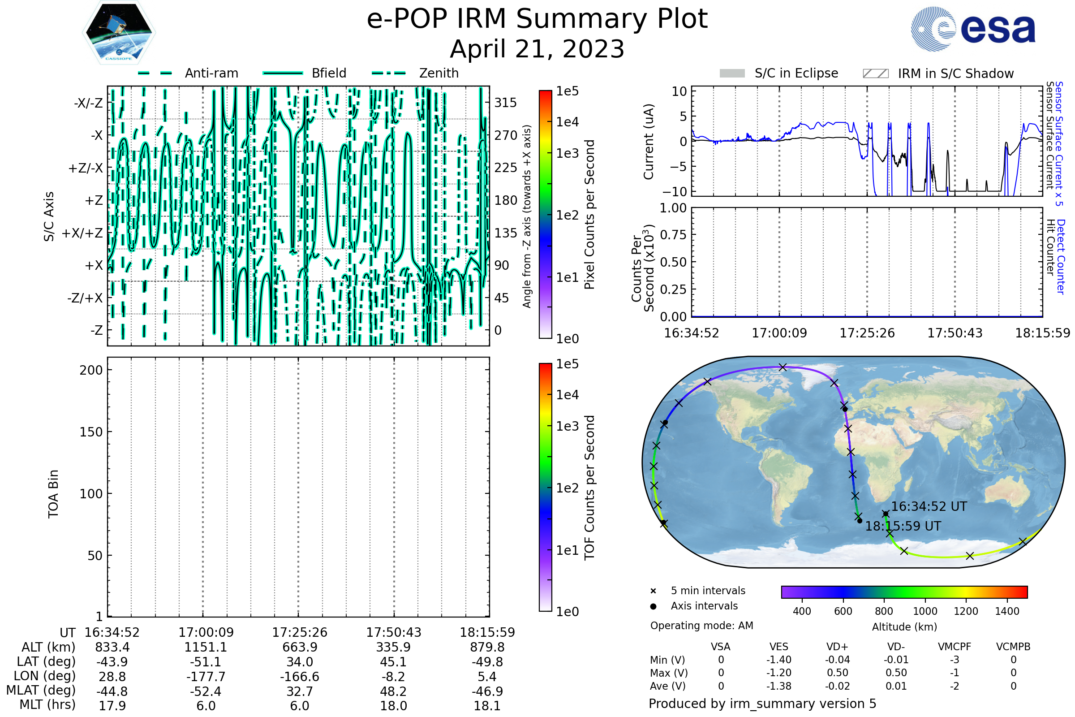Screen dimensions: 1075x717
Task: Click the CASSIOPE satellite mission logo
Action: pyautogui.click(x=119, y=33)
